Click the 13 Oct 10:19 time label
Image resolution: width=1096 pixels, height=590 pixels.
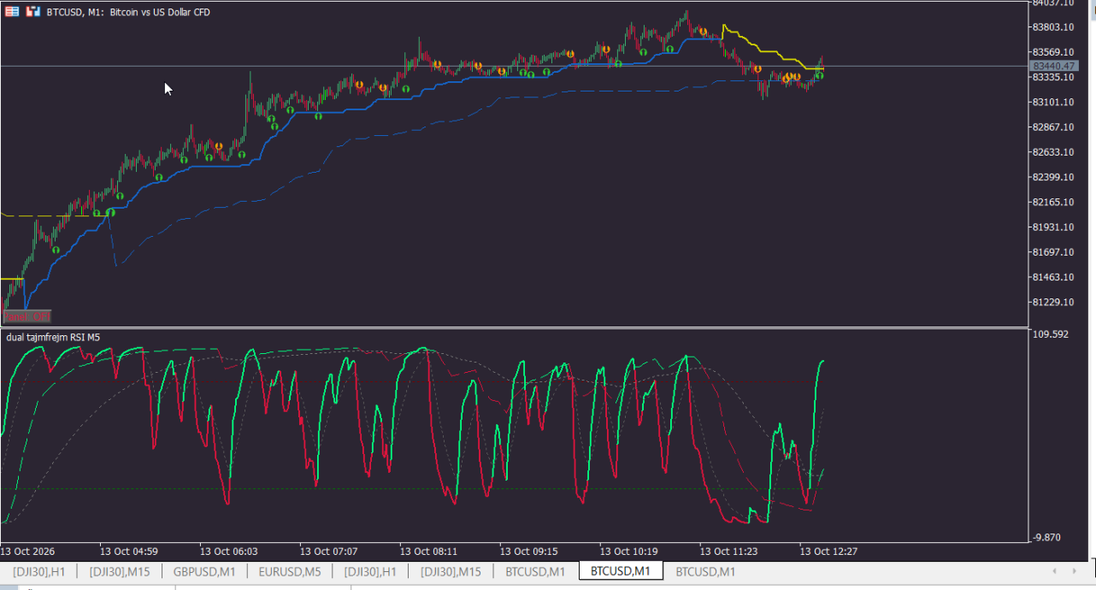(629, 552)
